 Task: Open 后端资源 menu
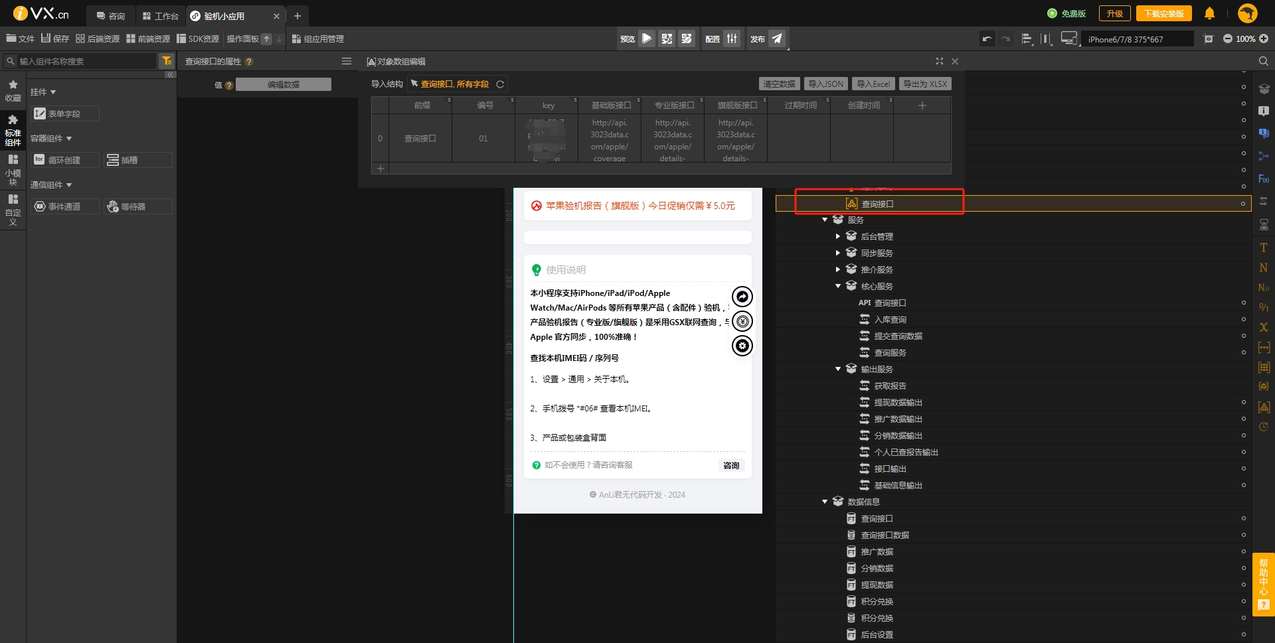[98, 39]
